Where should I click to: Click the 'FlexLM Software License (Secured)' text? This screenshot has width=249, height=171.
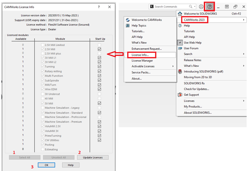click(69, 25)
